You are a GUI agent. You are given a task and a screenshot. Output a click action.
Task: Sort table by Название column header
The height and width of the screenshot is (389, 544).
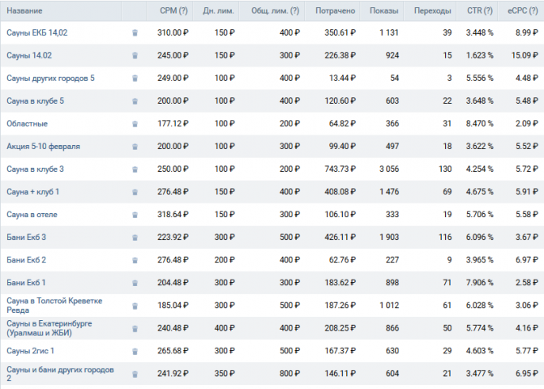coord(24,11)
